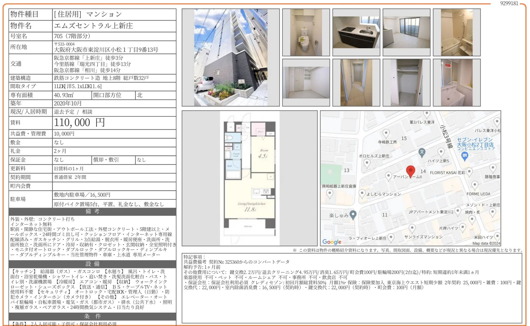Screen dimensions: 530x326
Task: Open the building exterior photo
Action: [x=230, y=57]
